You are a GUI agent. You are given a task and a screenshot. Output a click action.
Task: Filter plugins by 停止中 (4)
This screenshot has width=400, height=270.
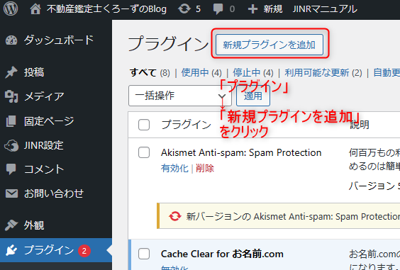(253, 73)
